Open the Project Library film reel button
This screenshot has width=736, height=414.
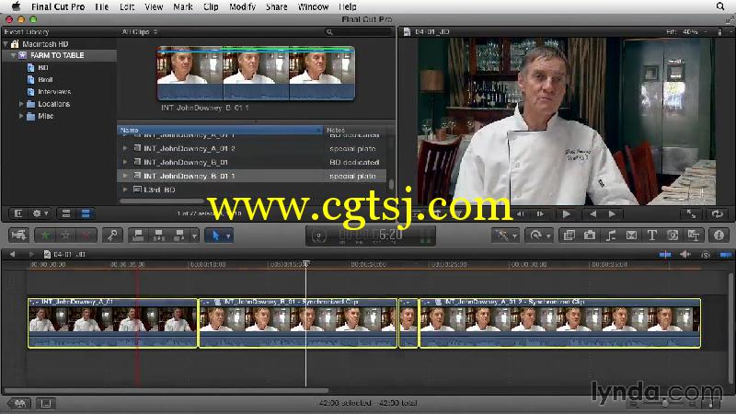pos(18,403)
